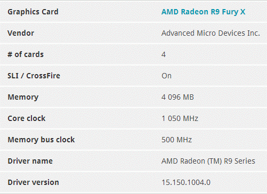Click the Core clock label
This screenshot has width=267, height=194.
click(x=27, y=118)
